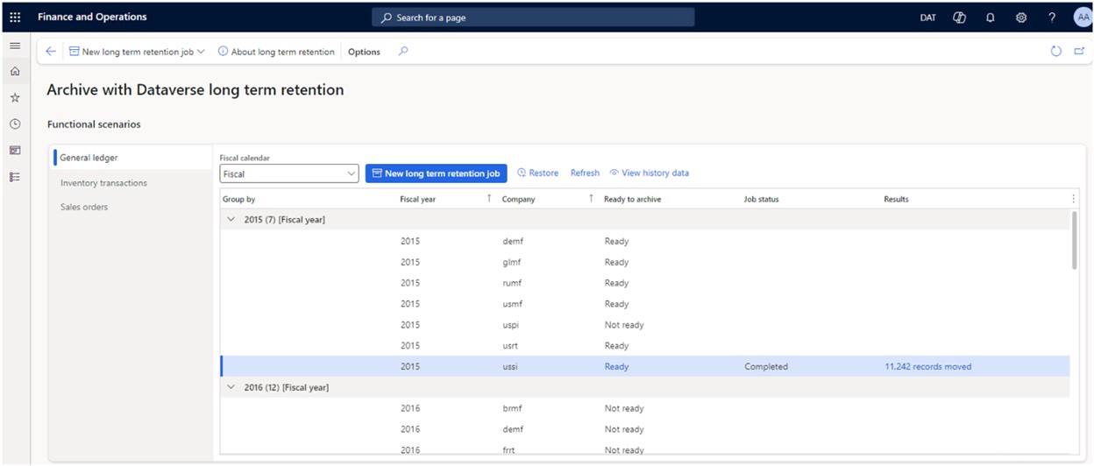Screen dimensions: 1094x466
Task: Select General ledger scenario
Action: [x=131, y=158]
